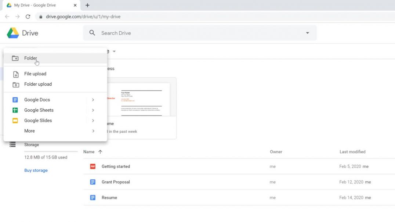The height and width of the screenshot is (222, 395).
Task: Go forward using the browser forward arrow
Action: [17, 17]
